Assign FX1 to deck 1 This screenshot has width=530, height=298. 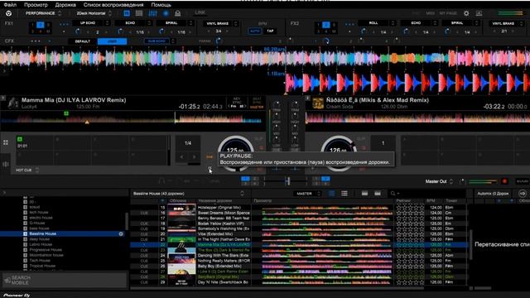point(32,25)
